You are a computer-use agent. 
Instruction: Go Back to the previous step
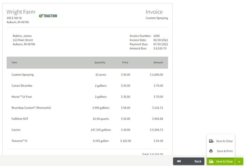[x=189, y=161]
